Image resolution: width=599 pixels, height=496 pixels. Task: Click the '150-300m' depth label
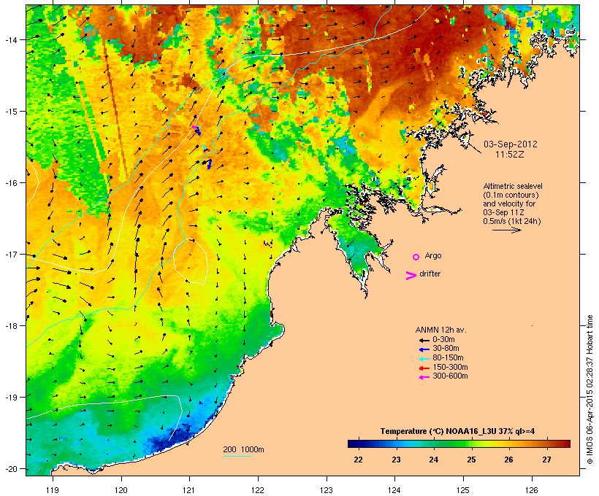tap(451, 368)
